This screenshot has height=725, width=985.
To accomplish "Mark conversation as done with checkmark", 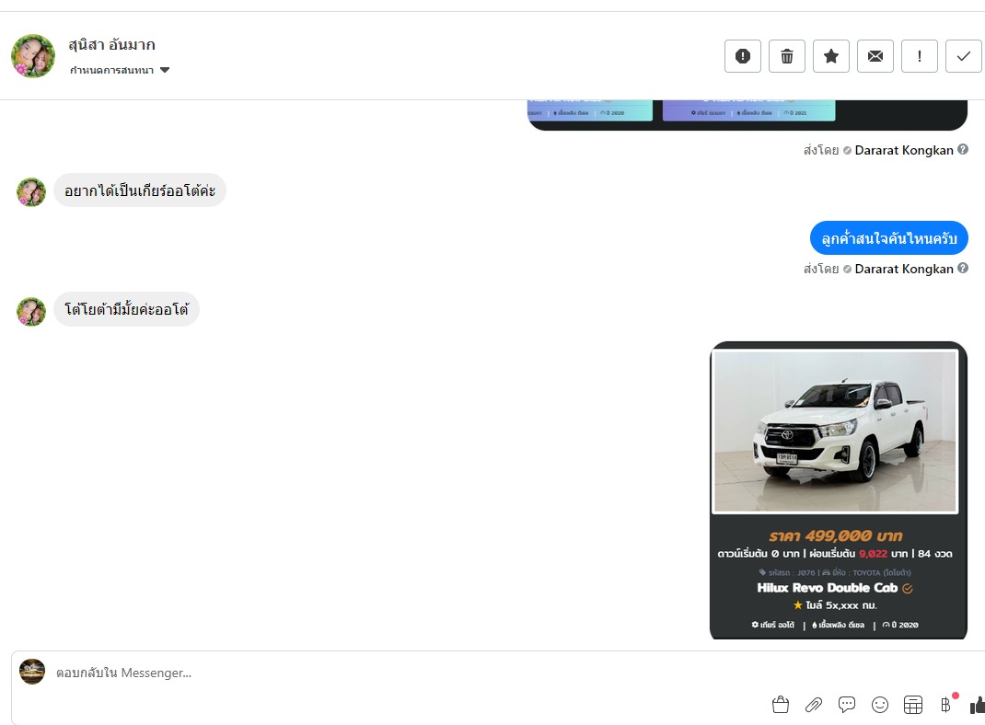I will pyautogui.click(x=964, y=56).
